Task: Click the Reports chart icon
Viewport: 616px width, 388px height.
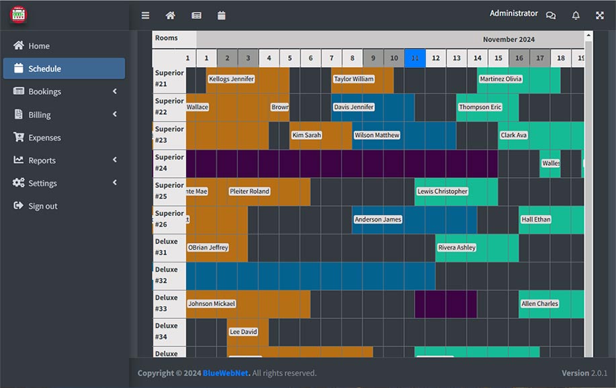Action: (18, 160)
